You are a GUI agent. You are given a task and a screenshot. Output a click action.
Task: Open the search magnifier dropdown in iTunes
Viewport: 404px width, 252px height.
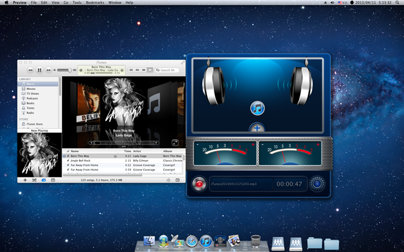pyautogui.click(x=158, y=70)
